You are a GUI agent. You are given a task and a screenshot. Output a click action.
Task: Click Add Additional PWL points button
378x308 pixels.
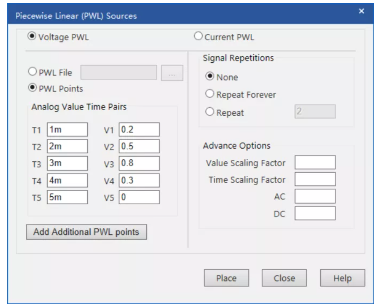coord(87,232)
